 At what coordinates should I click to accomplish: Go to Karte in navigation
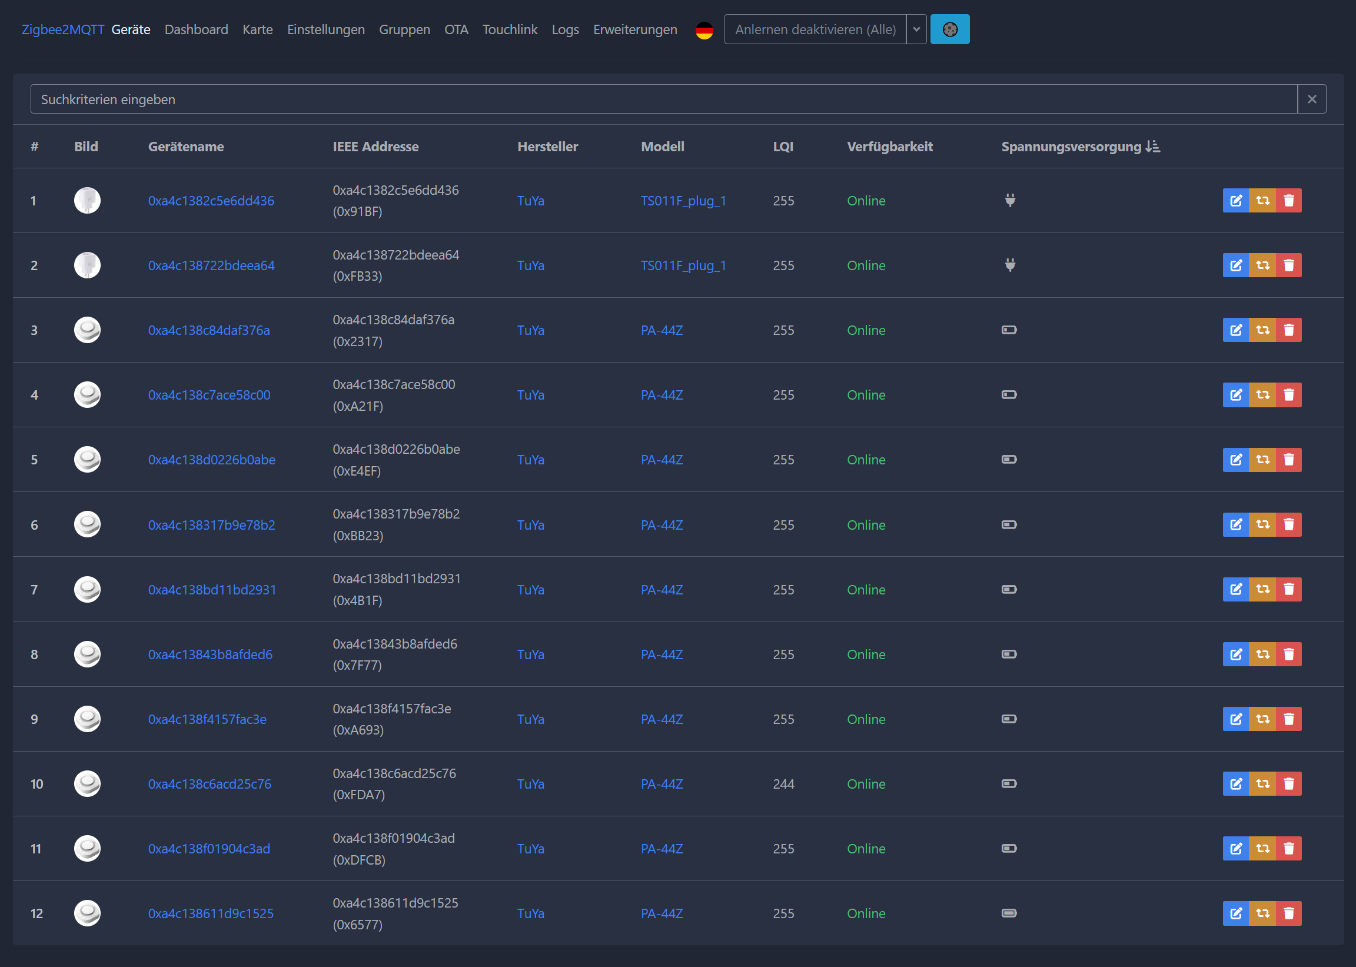tap(258, 29)
